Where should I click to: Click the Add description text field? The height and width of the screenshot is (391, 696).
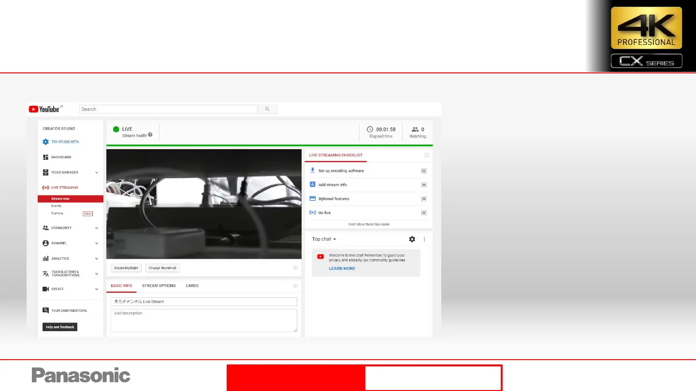click(x=203, y=320)
